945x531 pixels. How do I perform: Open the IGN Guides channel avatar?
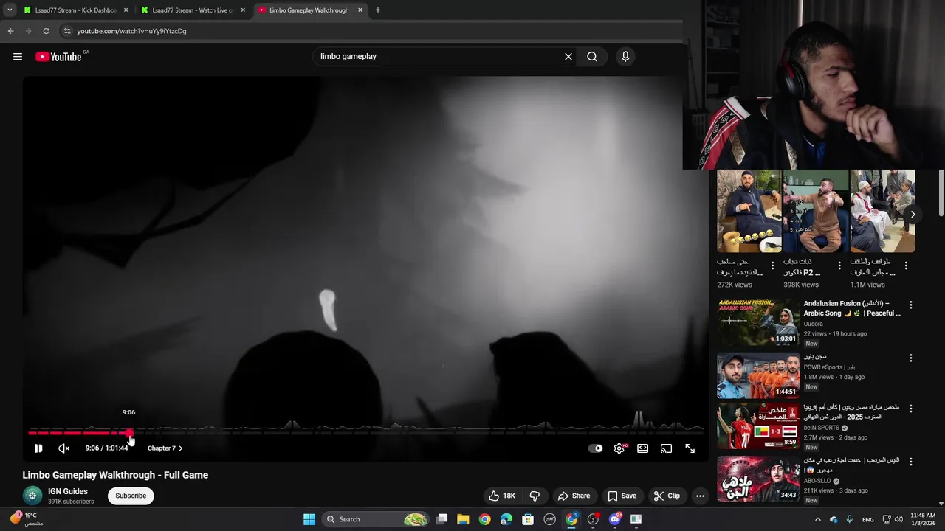pyautogui.click(x=32, y=496)
